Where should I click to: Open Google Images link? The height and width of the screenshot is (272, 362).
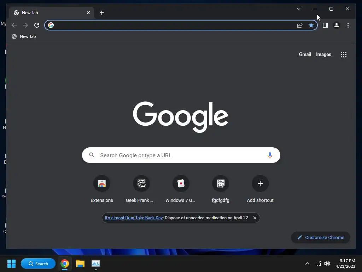323,54
